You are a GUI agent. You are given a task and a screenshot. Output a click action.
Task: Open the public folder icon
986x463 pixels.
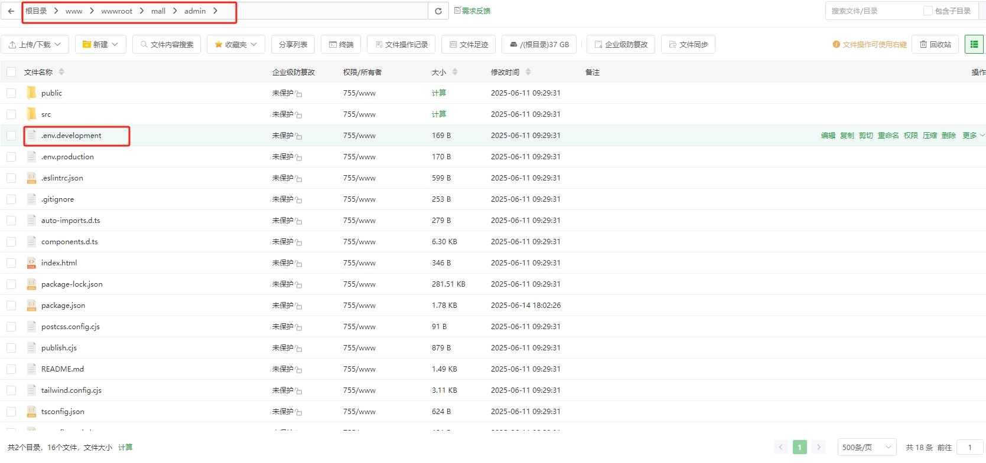click(31, 93)
